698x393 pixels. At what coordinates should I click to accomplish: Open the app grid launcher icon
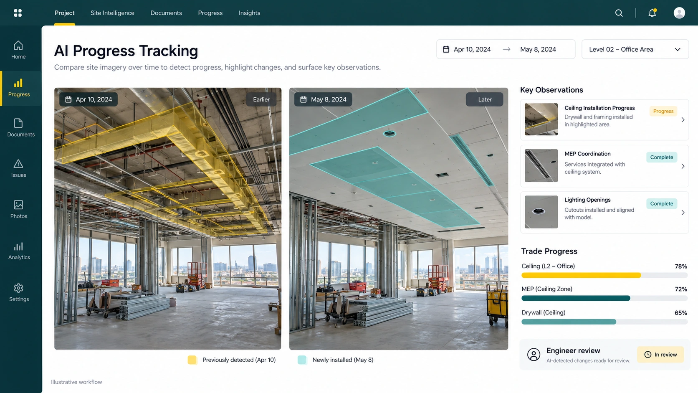[18, 13]
